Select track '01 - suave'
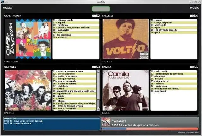The image size is (202, 136). [174, 20]
